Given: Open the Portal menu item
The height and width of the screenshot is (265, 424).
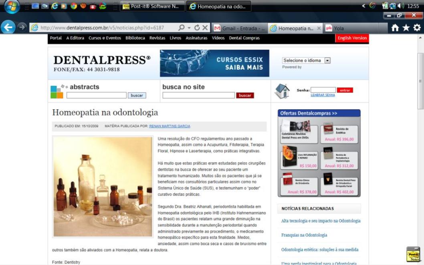Looking at the screenshot, I should [56, 38].
